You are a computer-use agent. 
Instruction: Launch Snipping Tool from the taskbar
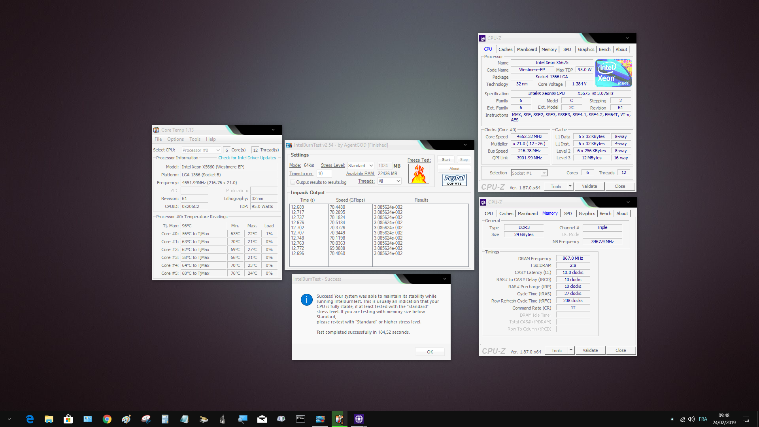click(x=145, y=419)
